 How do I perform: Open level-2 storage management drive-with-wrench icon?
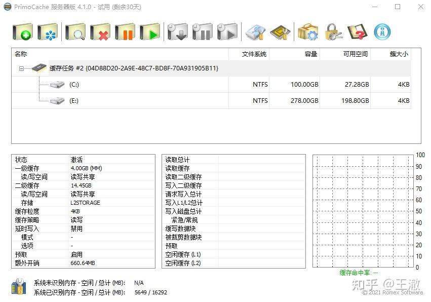coord(255,32)
